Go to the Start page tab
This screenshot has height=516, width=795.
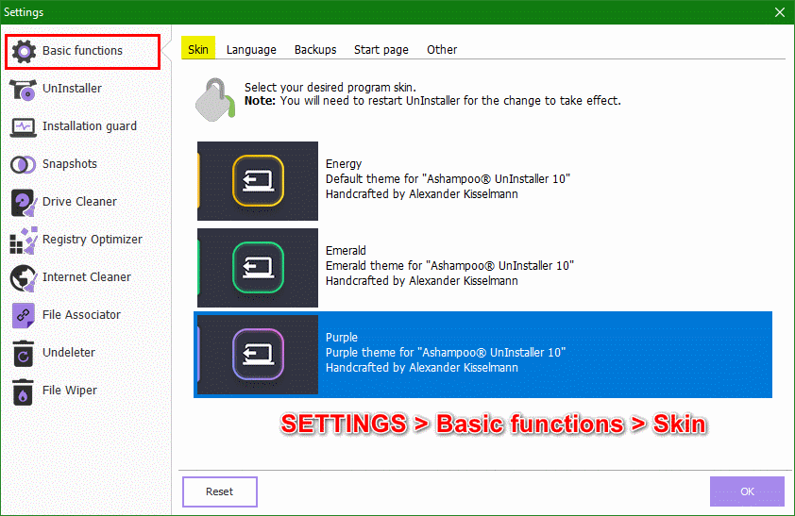point(381,50)
